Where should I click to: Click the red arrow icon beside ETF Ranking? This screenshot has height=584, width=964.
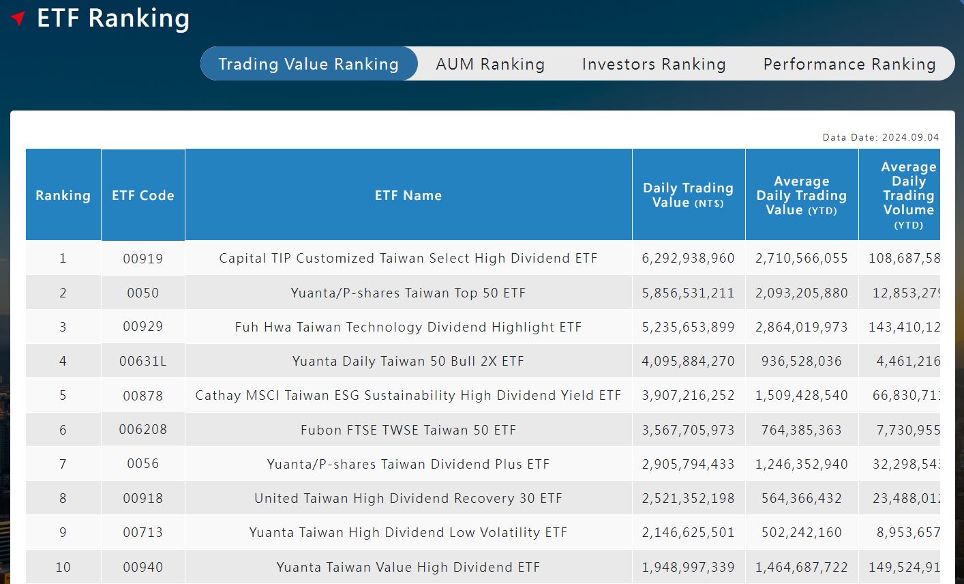19,18
